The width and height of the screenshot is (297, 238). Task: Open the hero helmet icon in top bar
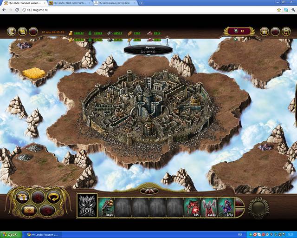11,32
